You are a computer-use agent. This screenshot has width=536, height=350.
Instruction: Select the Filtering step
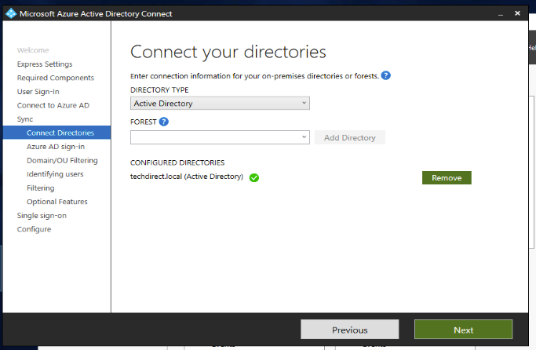coord(40,188)
